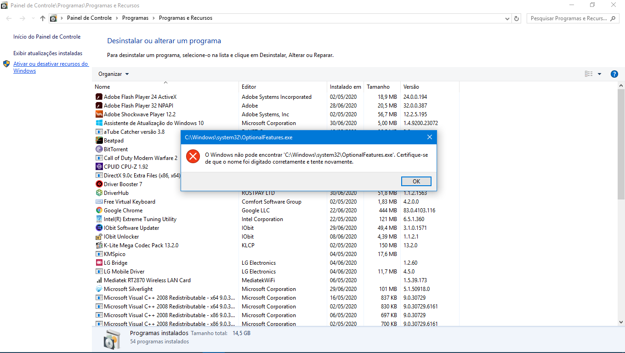This screenshot has width=625, height=353.
Task: Click the vertical scrollbar thumb of program list
Action: [621, 145]
